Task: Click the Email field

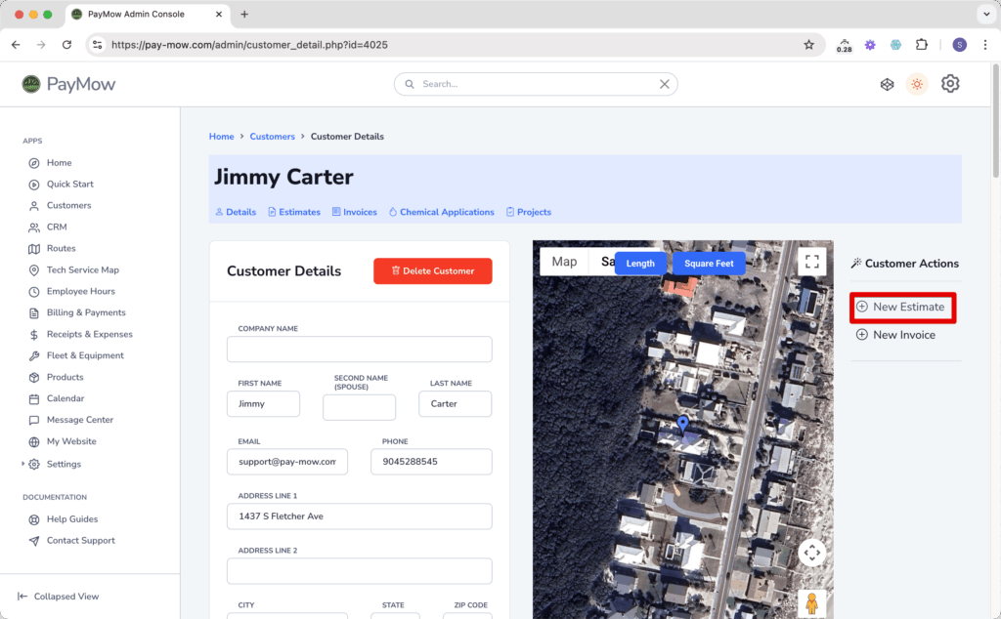Action: click(287, 462)
